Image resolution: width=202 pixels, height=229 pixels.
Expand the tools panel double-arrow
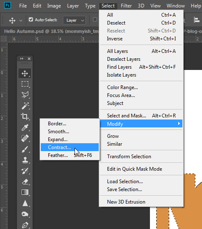pos(22,59)
